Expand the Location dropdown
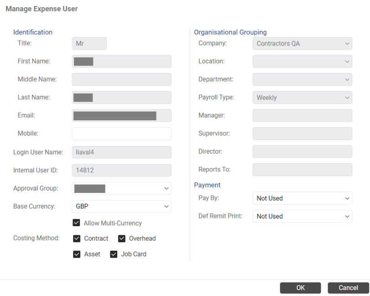The width and height of the screenshot is (370, 296). point(302,62)
